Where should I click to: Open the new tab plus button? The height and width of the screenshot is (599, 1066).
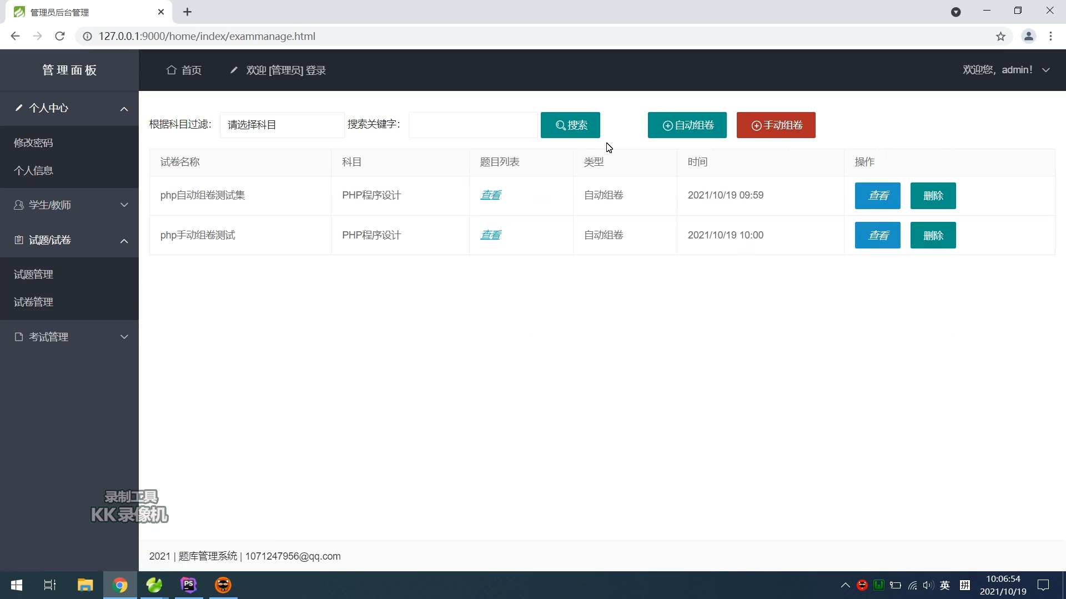point(188,12)
